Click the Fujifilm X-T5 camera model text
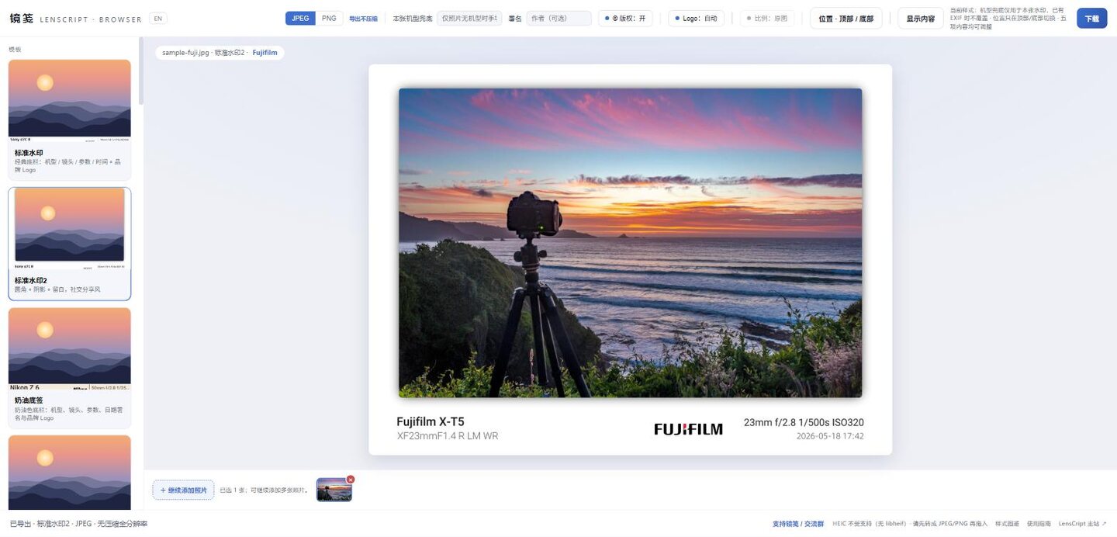 point(431,422)
